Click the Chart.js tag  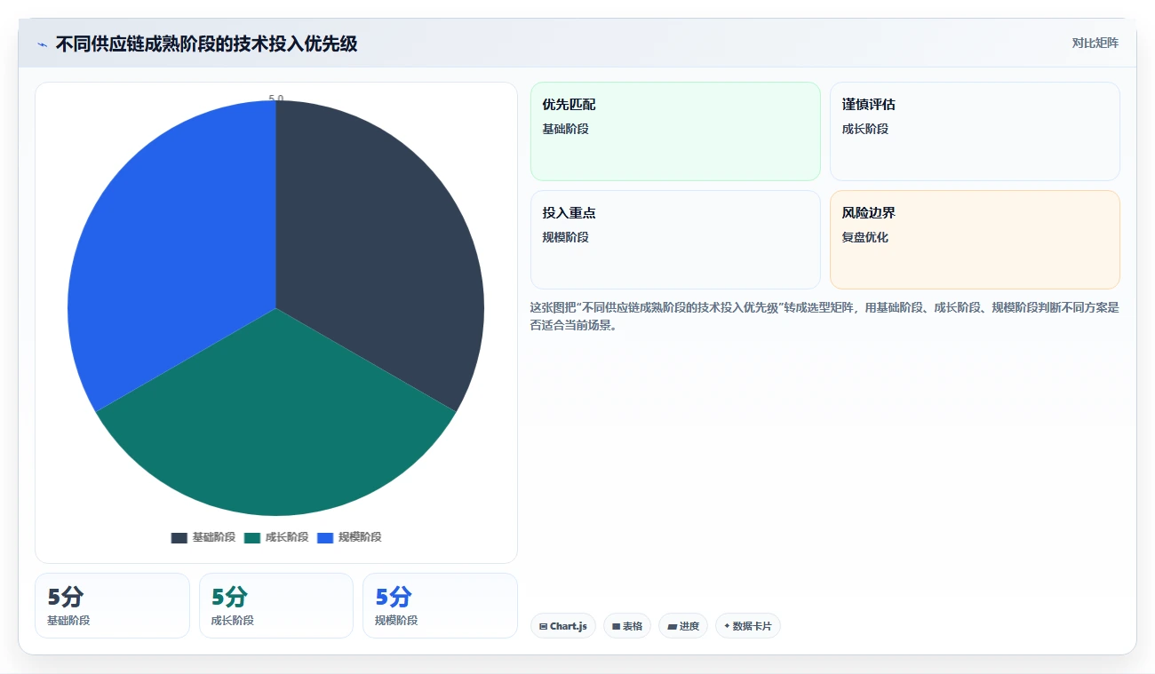tap(563, 626)
